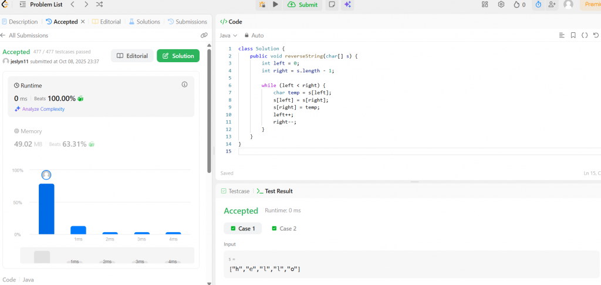Viewport: 601px width, 285px height.
Task: Click 'Beats 100.00%' runtime text
Action: click(55, 99)
